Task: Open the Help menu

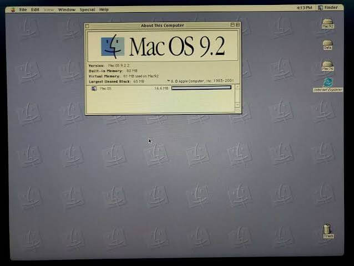Action: point(104,9)
